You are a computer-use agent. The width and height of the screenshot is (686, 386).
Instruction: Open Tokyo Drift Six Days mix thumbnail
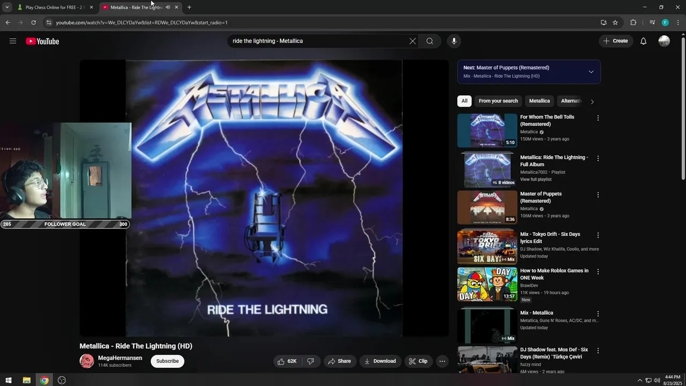pyautogui.click(x=487, y=247)
